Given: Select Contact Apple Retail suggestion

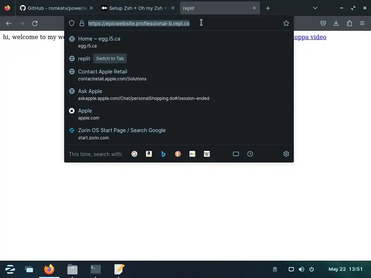Looking at the screenshot, I should point(179,75).
